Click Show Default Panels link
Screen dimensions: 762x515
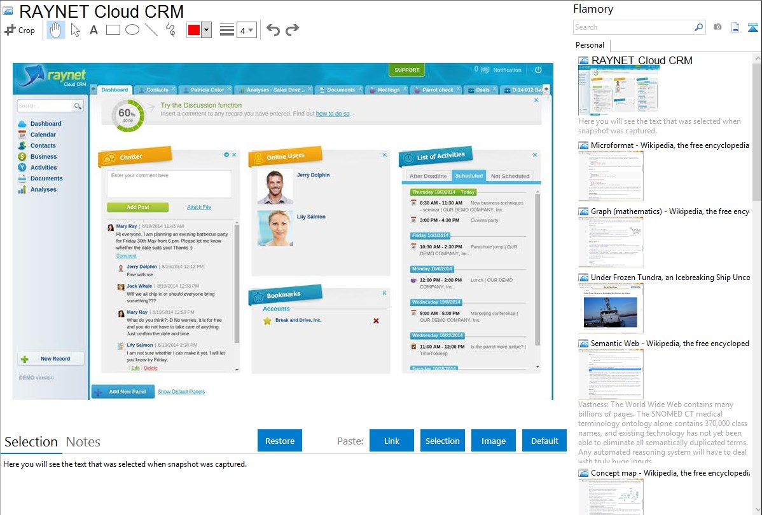(181, 392)
